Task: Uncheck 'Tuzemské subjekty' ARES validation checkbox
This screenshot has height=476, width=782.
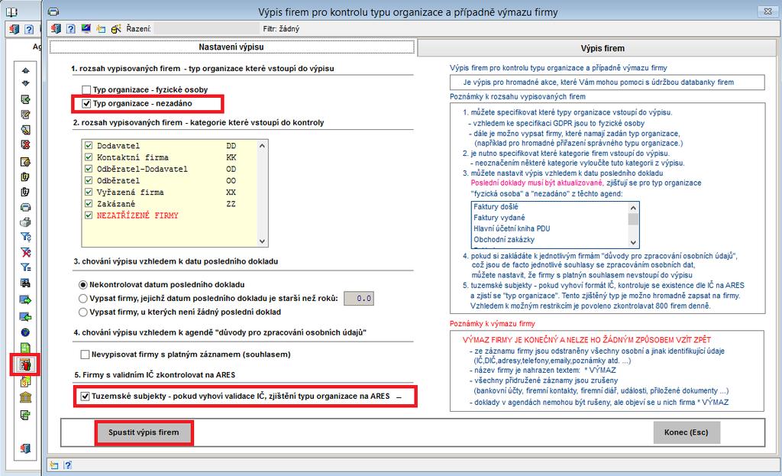Action: 85,397
